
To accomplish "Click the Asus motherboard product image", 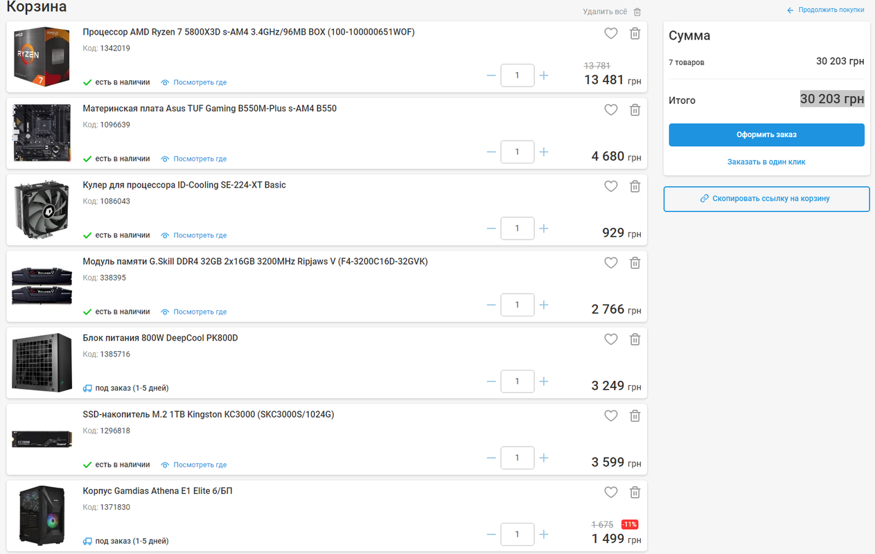I will [42, 133].
